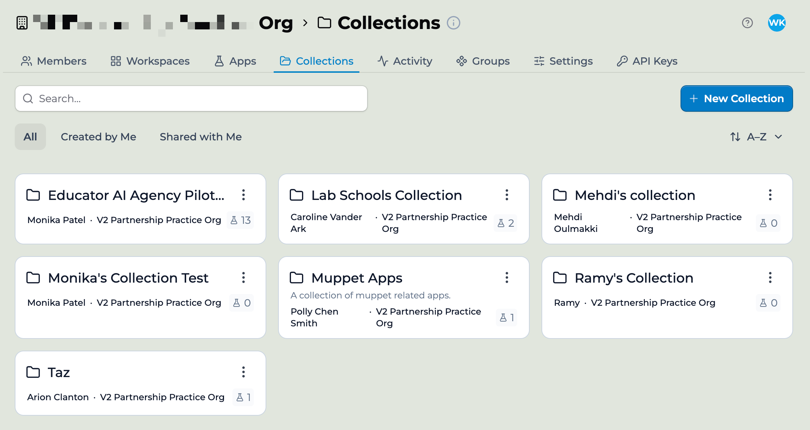Image resolution: width=810 pixels, height=430 pixels.
Task: Click the 13 apps badge on Educator card
Action: pyautogui.click(x=240, y=220)
